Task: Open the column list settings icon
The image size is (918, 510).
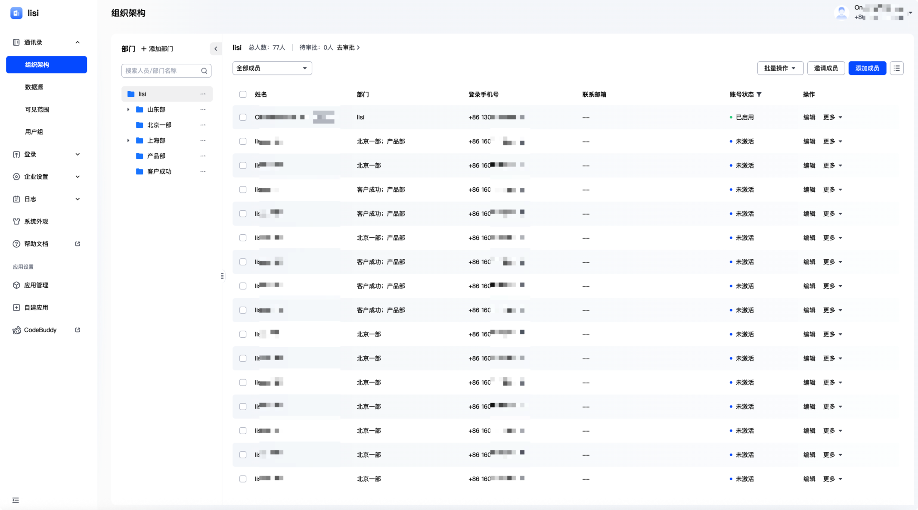Action: point(896,68)
